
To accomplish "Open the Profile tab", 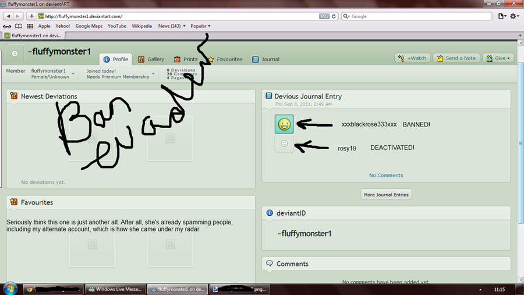I will (x=116, y=59).
